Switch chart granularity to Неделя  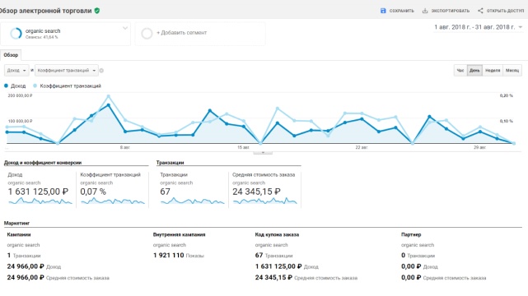pyautogui.click(x=493, y=71)
